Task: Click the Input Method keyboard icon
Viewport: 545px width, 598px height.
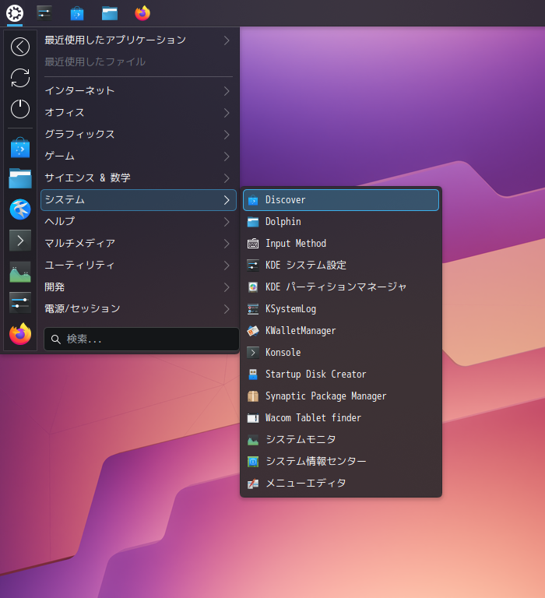Action: pyautogui.click(x=253, y=244)
